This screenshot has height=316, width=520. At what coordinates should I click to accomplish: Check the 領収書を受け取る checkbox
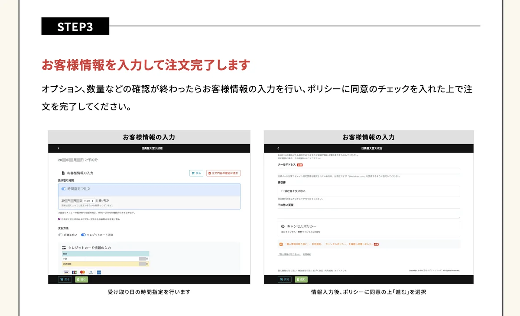pyautogui.click(x=282, y=191)
